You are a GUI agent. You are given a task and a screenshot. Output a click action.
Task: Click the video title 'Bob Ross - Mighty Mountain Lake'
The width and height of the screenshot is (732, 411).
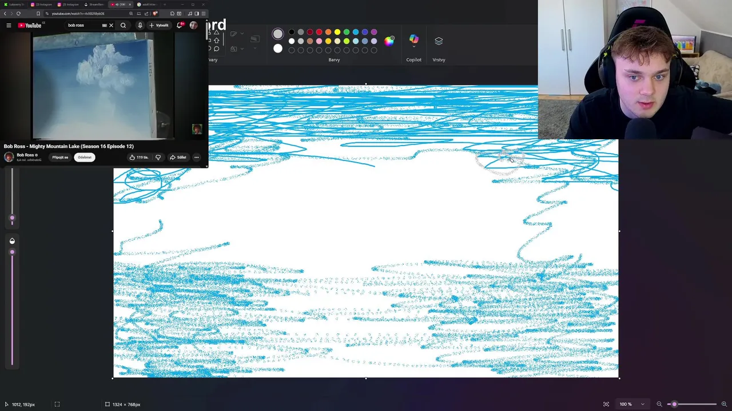[69, 146]
